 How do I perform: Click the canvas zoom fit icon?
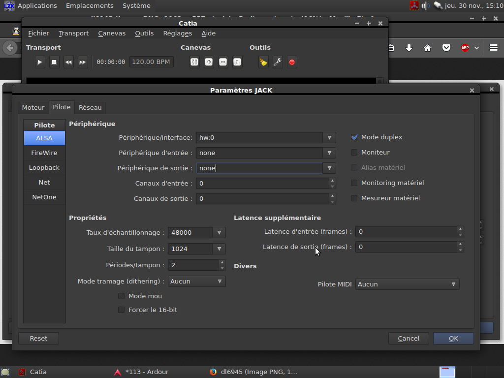point(194,62)
